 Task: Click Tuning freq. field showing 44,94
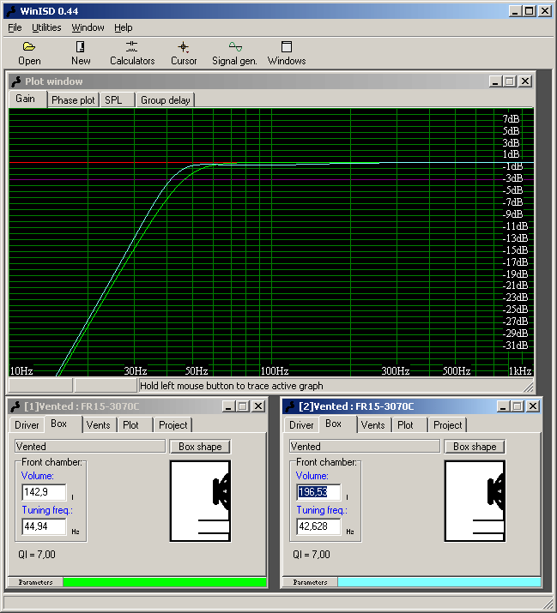(x=44, y=526)
